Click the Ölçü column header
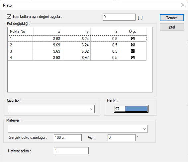Screen dimensions: 188x162 click(x=133, y=31)
